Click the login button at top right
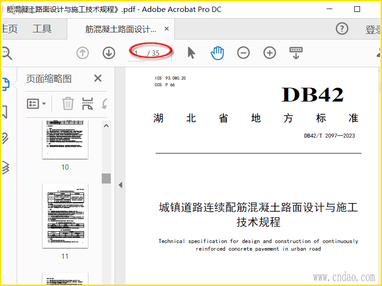The image size is (382, 286). 373,30
